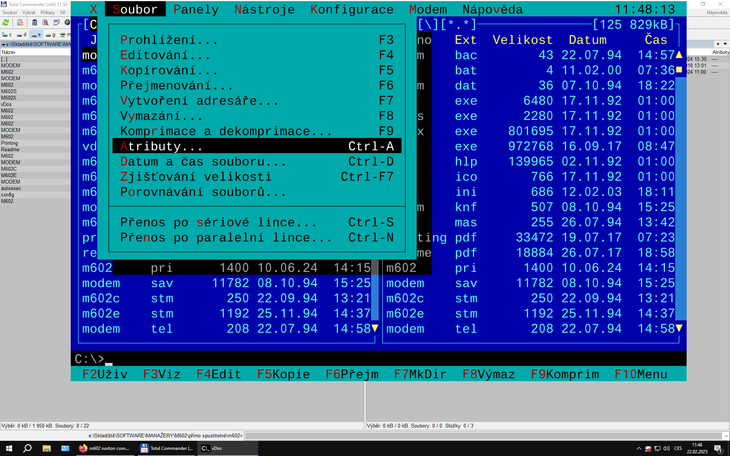Click the file cabinet archive toolbar icon
Viewport: 730px width, 456px height.
(x=35, y=23)
